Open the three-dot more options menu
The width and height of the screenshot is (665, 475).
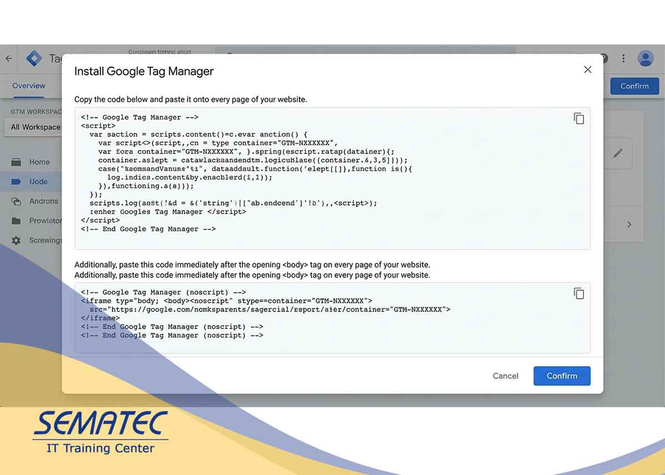point(623,58)
